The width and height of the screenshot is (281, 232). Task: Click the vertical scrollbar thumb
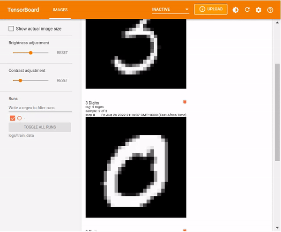tap(277, 112)
